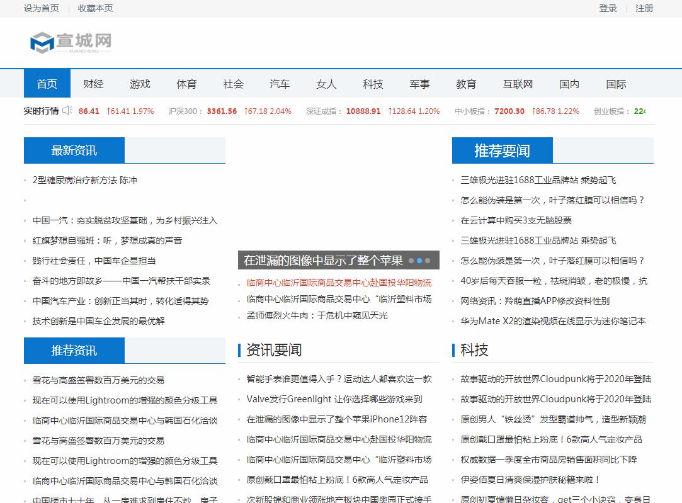Click the 科技 section heading above Cloudpunk news
This screenshot has height=503, width=682.
[x=475, y=350]
